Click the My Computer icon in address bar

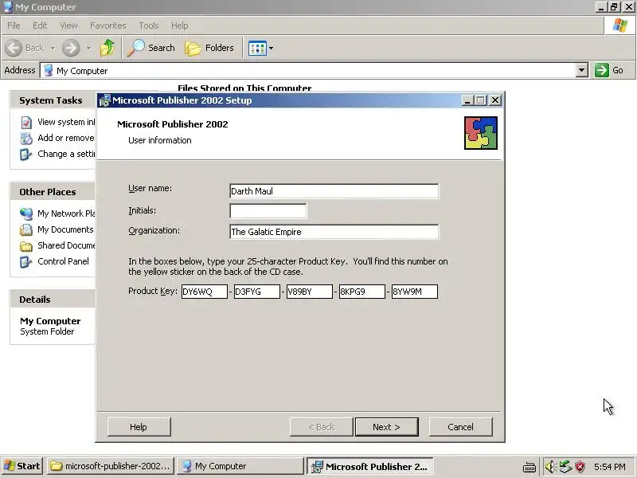pyautogui.click(x=49, y=70)
